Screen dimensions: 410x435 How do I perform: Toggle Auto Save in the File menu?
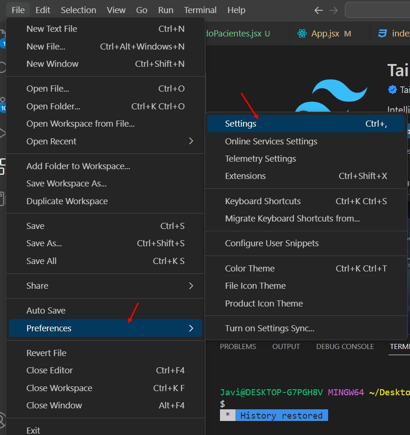[46, 311]
